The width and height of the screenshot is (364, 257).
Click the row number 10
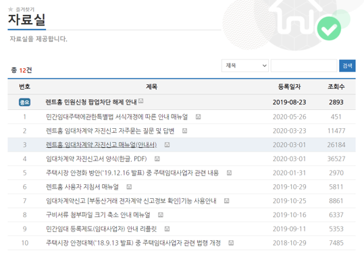coord(24,243)
